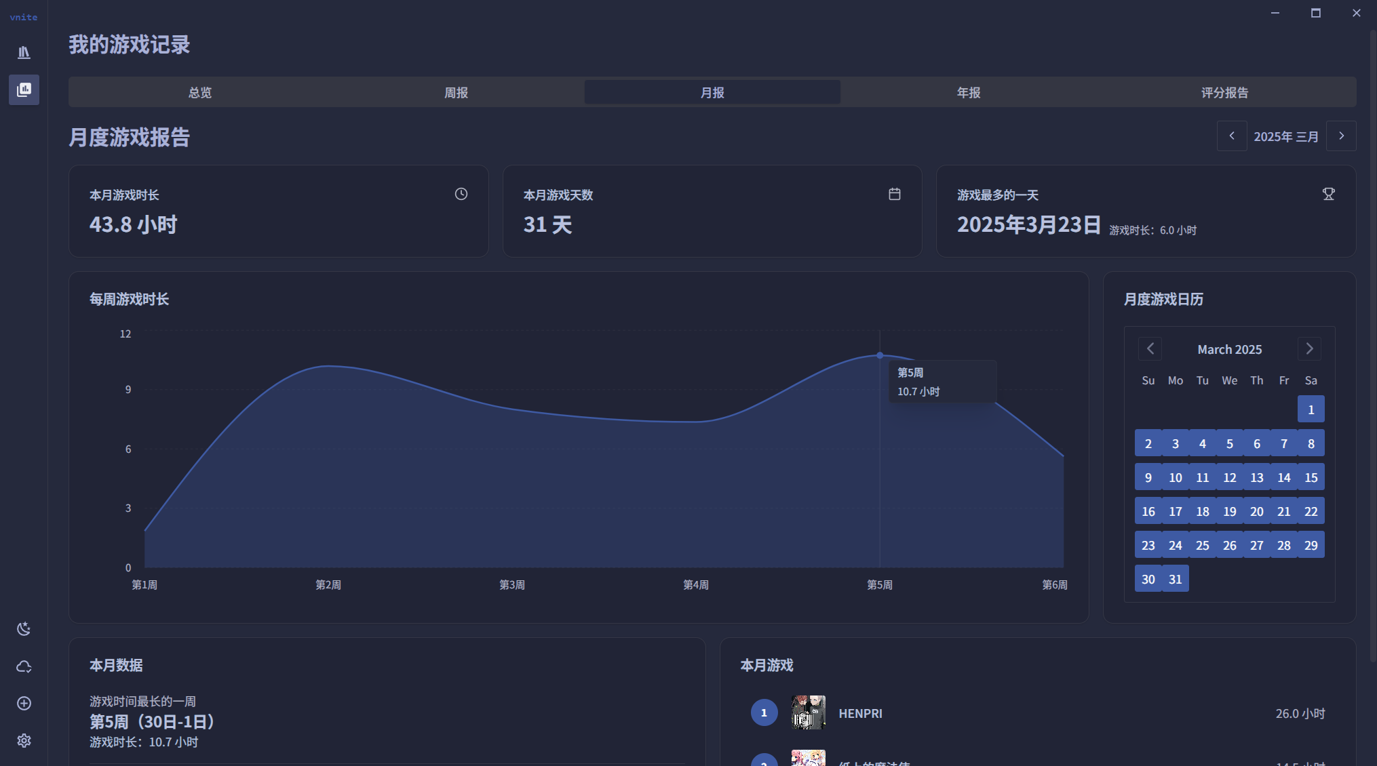Open the 总览 tab
Screen dimensions: 1377x766
point(199,92)
